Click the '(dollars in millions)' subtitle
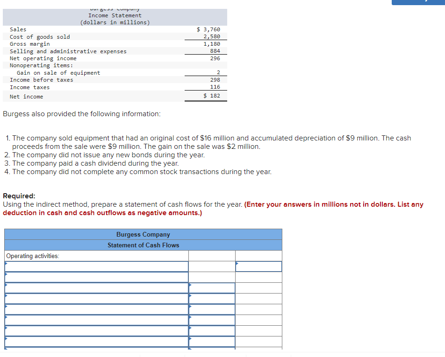Screen dimensions: 445x357 [x=115, y=22]
